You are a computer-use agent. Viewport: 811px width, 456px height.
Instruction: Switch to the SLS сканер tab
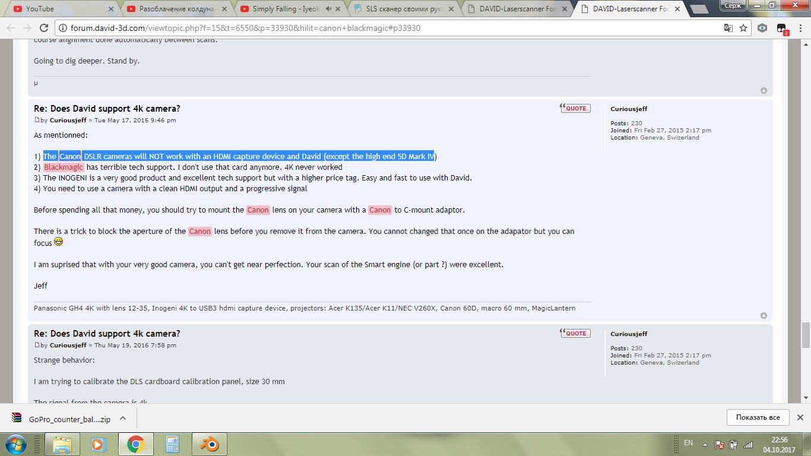(x=404, y=9)
